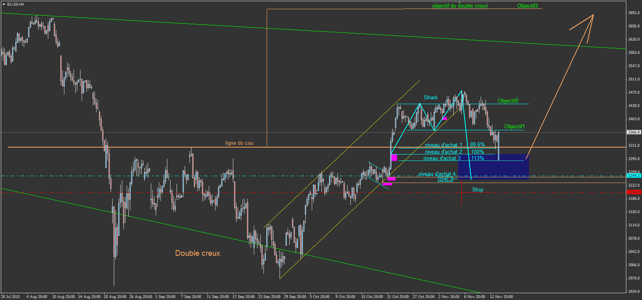Image resolution: width=642 pixels, height=300 pixels.
Task: Click the "11 Sep 20:00" time label
Action: tap(218, 297)
